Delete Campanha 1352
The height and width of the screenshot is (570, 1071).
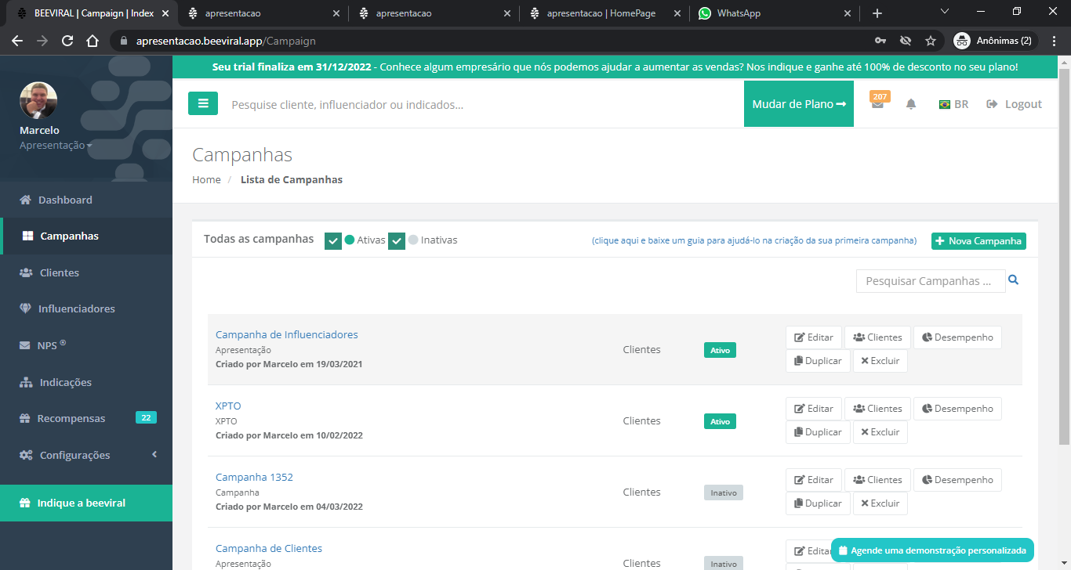[x=880, y=503]
